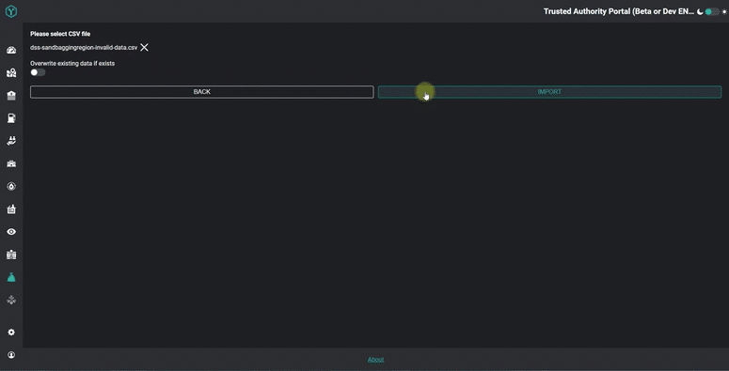This screenshot has height=371, width=729.
Task: Click the 'Overwrite existing data if exists' label
Action: pos(72,63)
